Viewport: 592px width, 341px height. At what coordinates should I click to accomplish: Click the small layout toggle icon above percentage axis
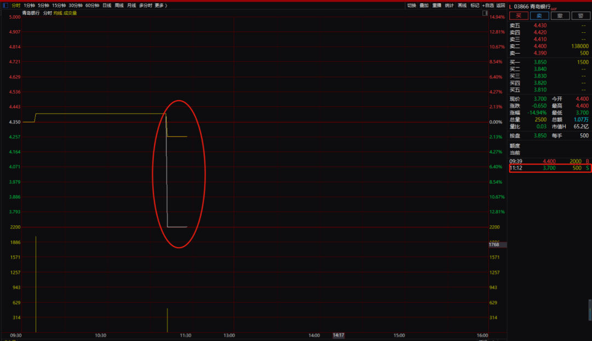[x=485, y=12]
